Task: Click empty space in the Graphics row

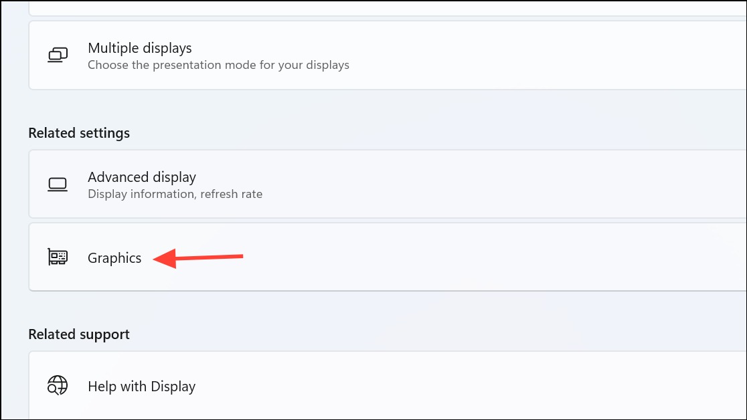Action: point(477,257)
